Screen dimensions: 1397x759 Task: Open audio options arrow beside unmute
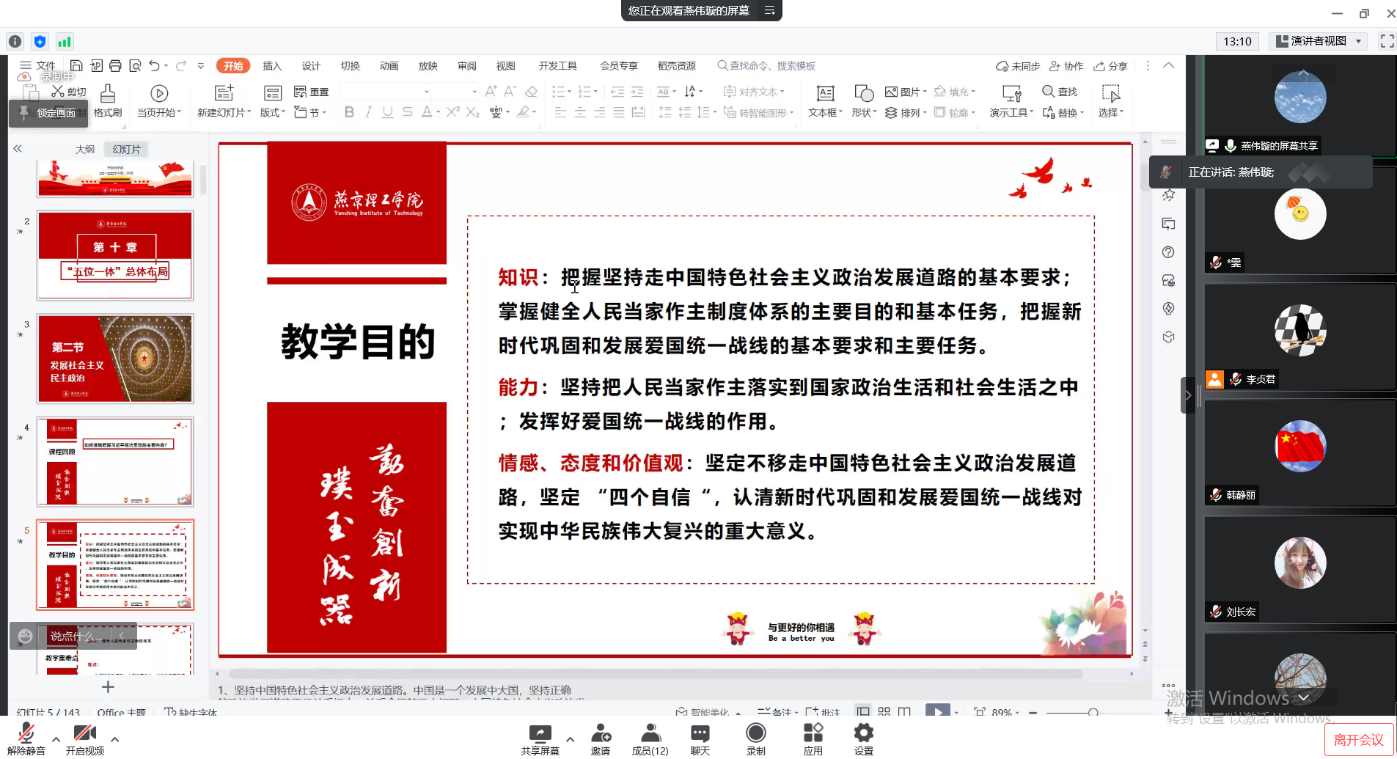[56, 739]
